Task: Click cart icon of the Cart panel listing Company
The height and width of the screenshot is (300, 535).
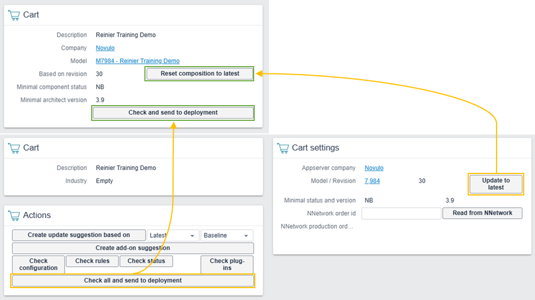Action: 14,15
